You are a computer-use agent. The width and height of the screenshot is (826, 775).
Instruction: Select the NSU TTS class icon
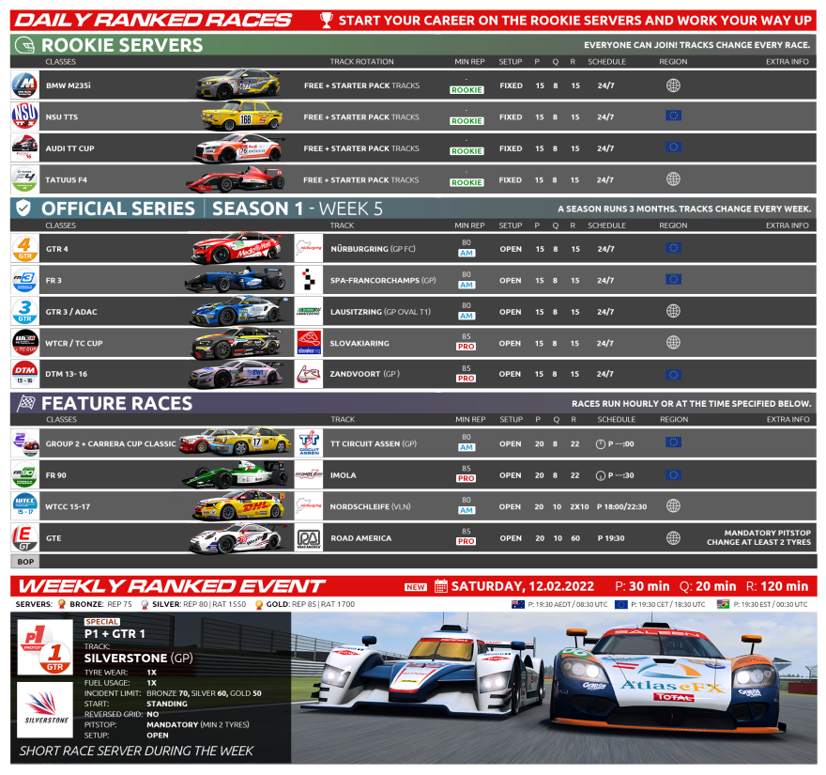(x=24, y=116)
